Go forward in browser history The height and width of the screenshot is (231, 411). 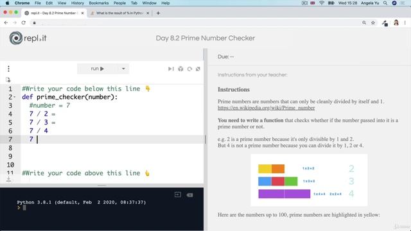(x=15, y=23)
